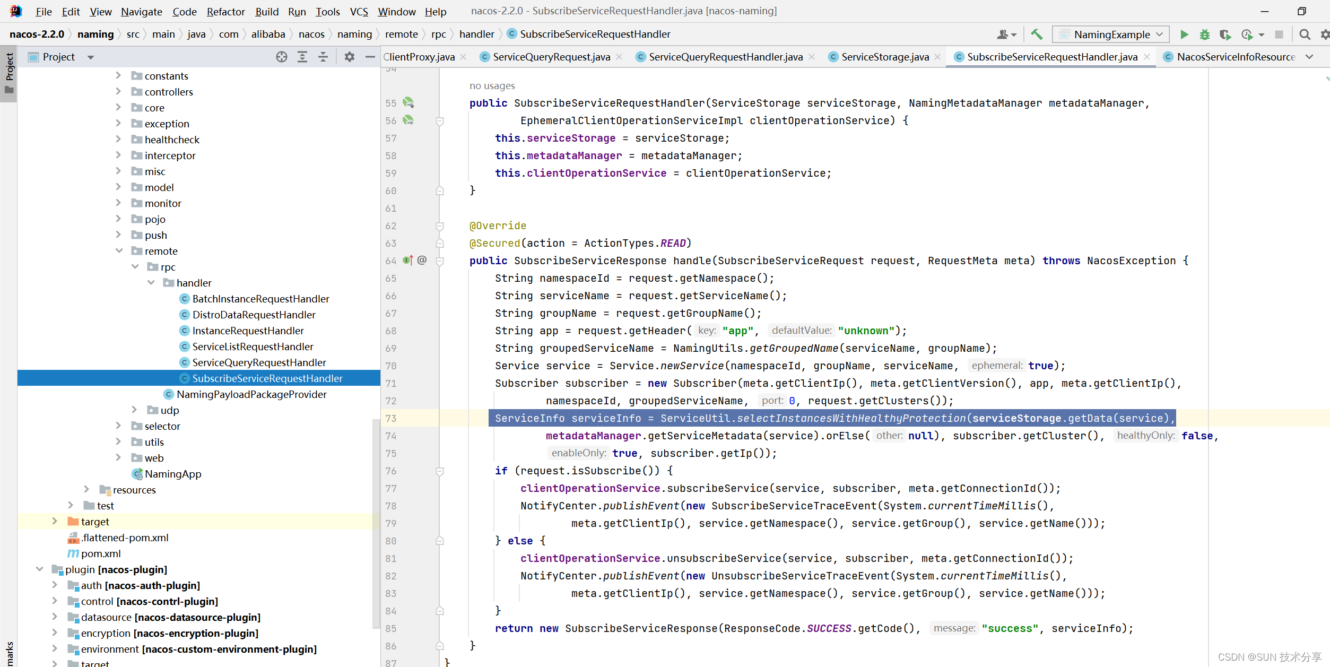Click the Search Everywhere magnifier icon
The width and height of the screenshot is (1330, 667).
[1305, 34]
